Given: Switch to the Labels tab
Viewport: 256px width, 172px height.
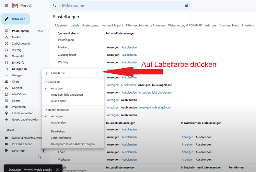Looking at the screenshot, I should tap(75, 25).
